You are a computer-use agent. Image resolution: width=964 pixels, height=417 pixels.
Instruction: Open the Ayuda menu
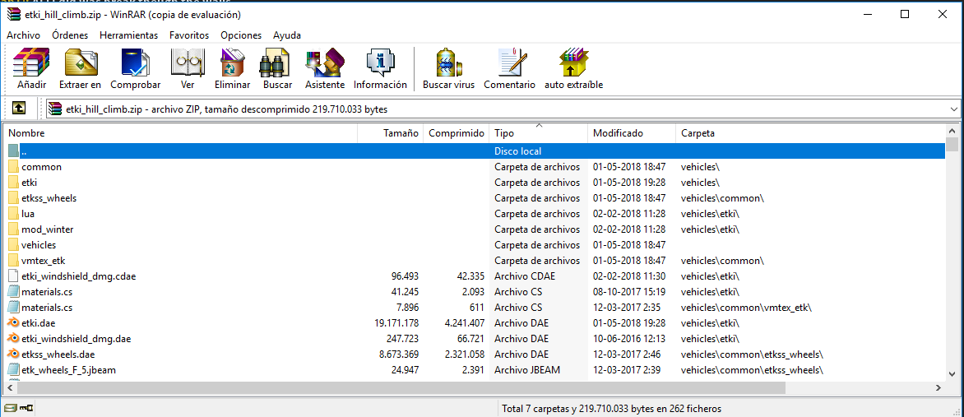(287, 35)
